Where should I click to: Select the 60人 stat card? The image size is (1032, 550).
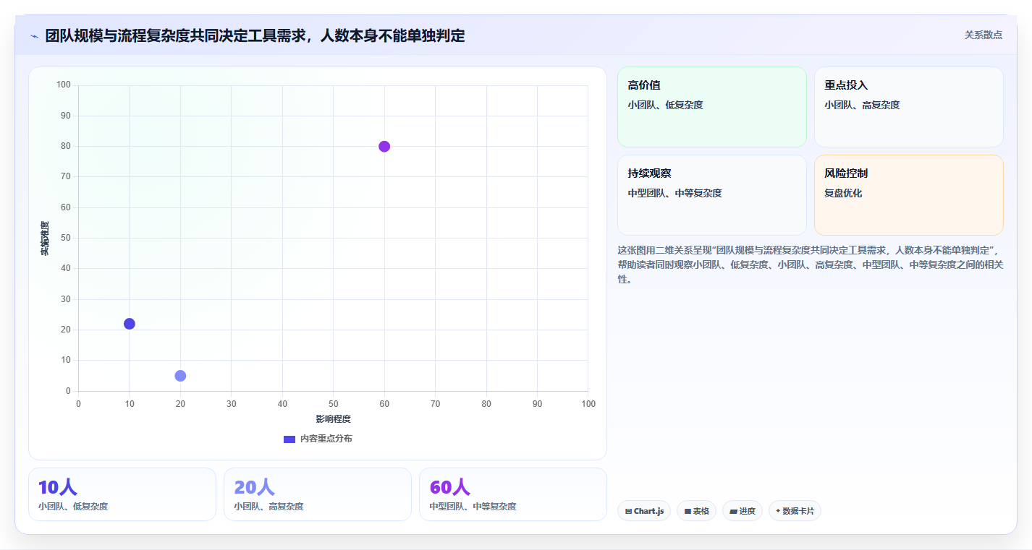(x=513, y=494)
